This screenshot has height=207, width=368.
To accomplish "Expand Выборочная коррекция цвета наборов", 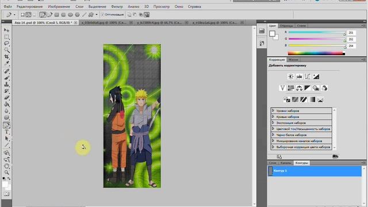I will pyautogui.click(x=273, y=147).
